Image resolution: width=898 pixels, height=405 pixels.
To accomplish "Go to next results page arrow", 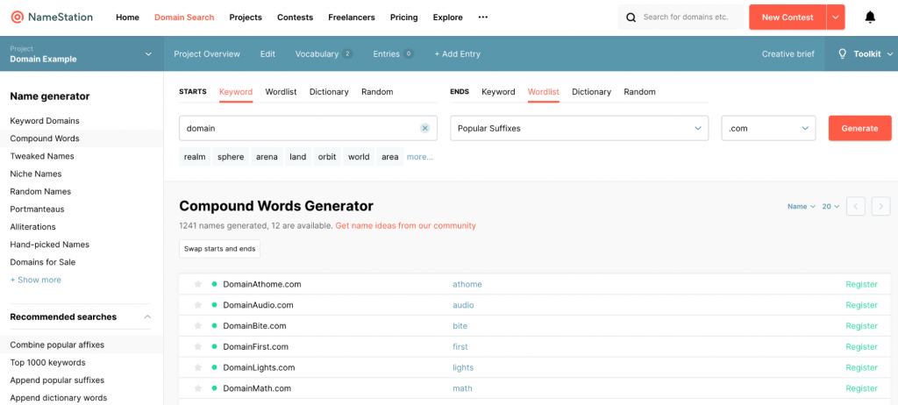I will point(880,206).
